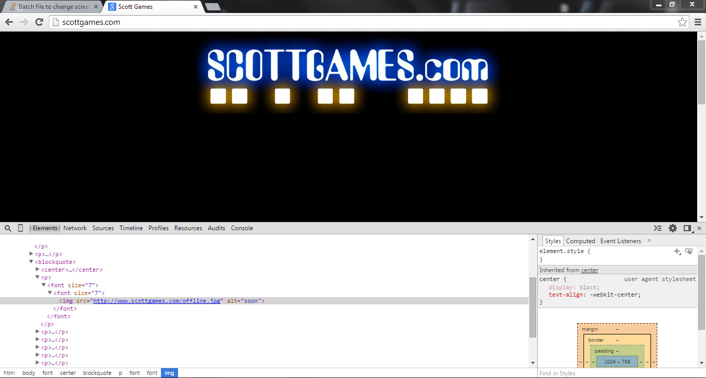Activate the DevTools inspect element magnifier
Screen dimensions: 706x378
[8, 228]
